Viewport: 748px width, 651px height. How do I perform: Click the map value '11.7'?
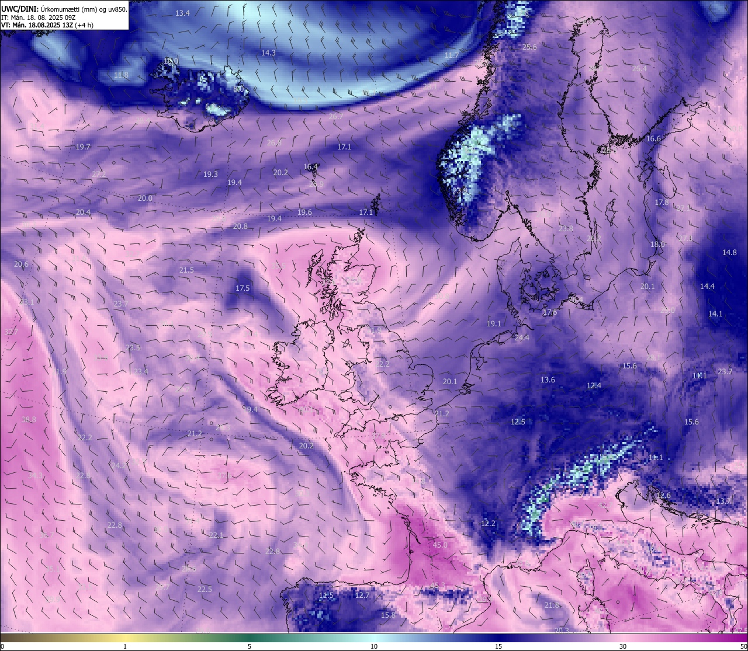(x=452, y=55)
